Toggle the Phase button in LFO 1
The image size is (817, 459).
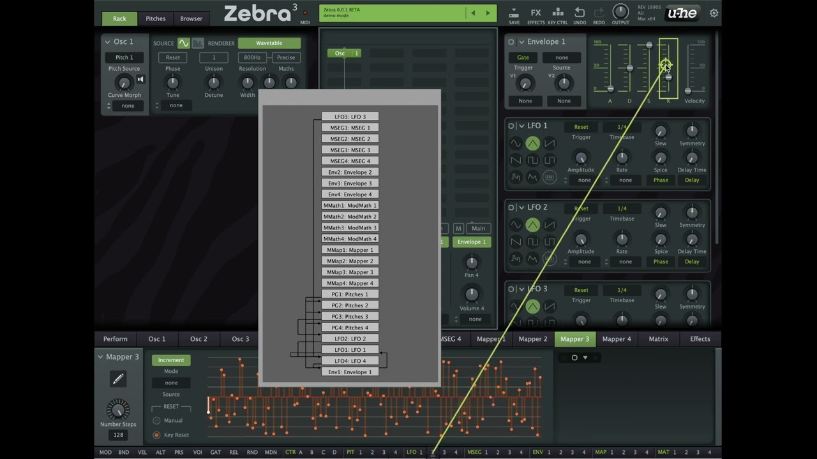(661, 180)
